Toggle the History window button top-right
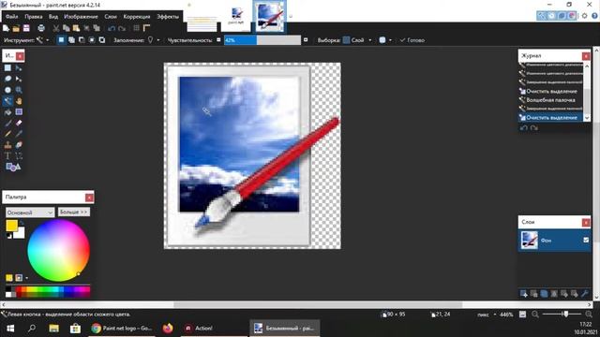The image size is (600, 337). (551, 16)
